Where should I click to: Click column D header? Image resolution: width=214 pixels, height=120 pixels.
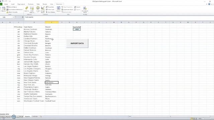point(34,22)
